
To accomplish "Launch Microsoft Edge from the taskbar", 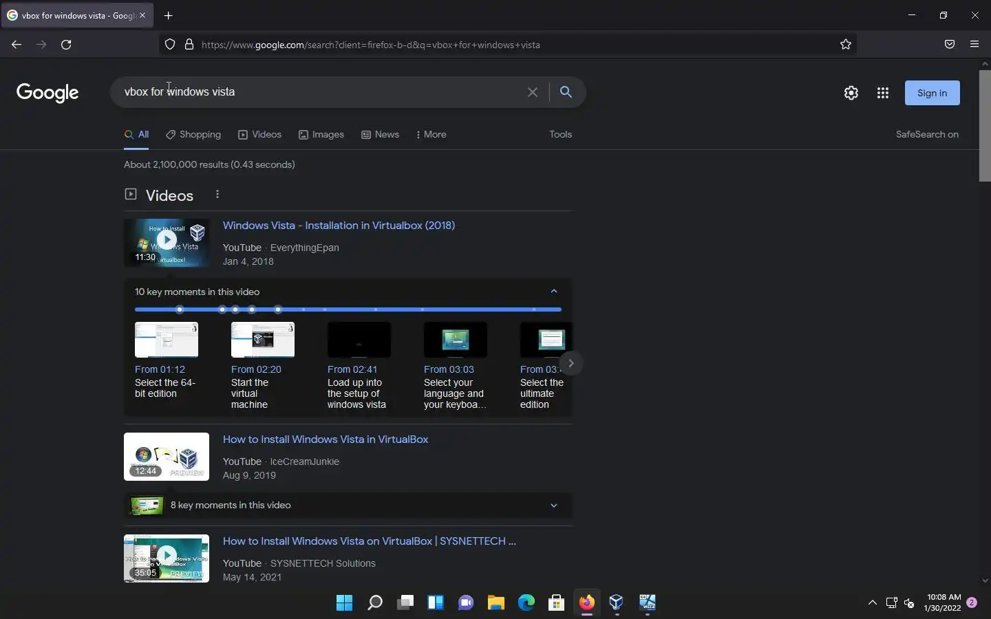I will pyautogui.click(x=526, y=603).
